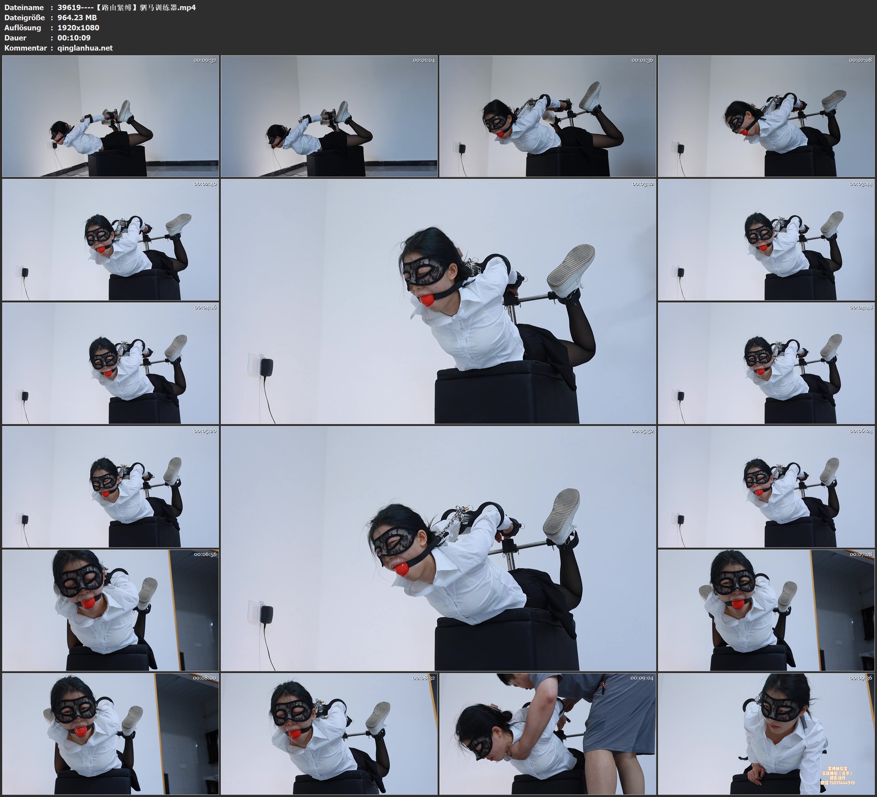Click the final 00:09:36 frame
This screenshot has width=877, height=797.
[766, 734]
